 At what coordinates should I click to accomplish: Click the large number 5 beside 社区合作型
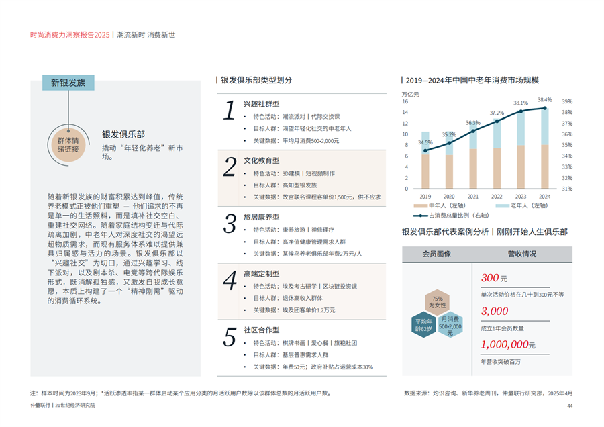(x=230, y=336)
